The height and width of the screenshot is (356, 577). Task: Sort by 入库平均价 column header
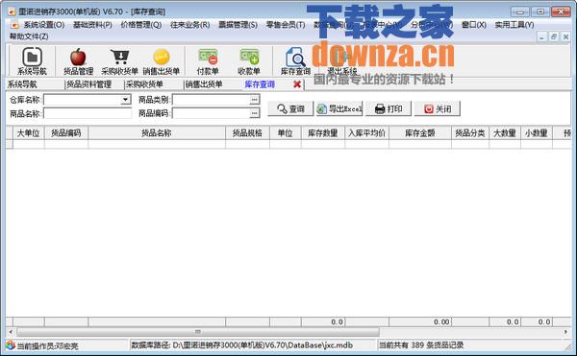[366, 132]
